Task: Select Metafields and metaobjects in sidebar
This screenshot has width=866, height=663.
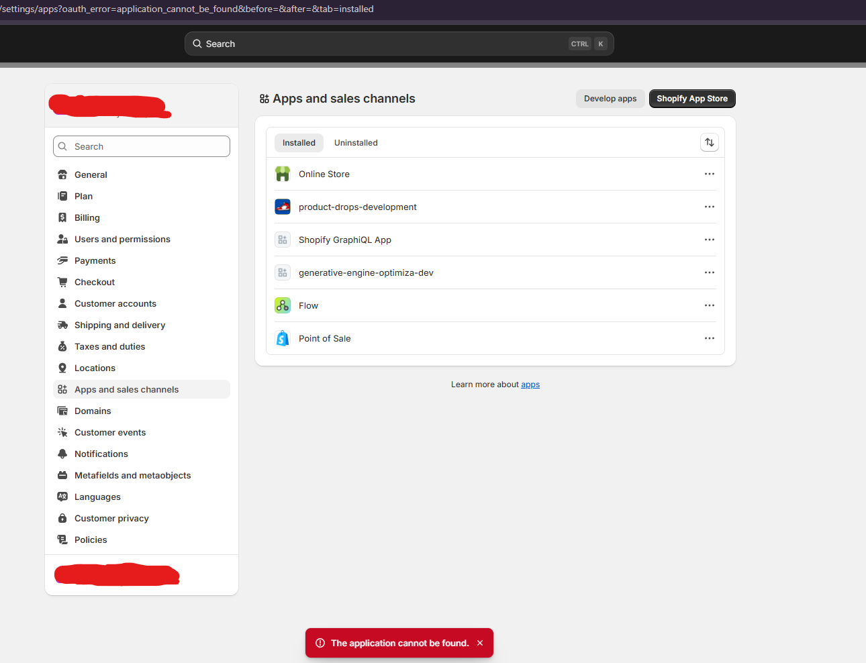Action: coord(142,475)
